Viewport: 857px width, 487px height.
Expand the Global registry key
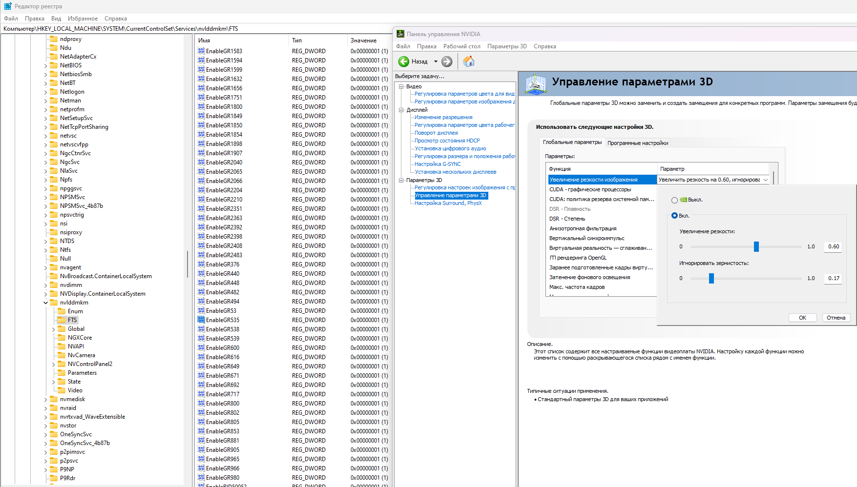click(x=54, y=329)
